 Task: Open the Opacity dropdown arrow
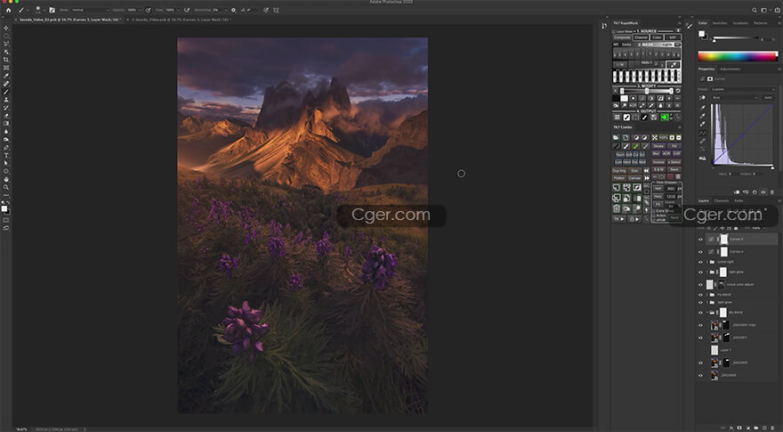(140, 10)
